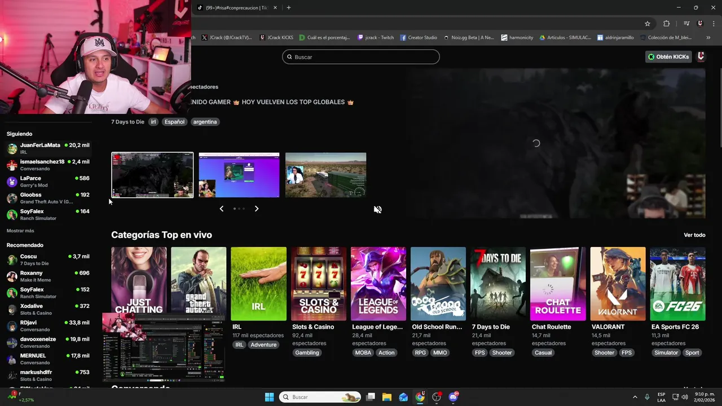Image resolution: width=722 pixels, height=406 pixels.
Task: Show hidden system tray icons chevron
Action: (635, 397)
